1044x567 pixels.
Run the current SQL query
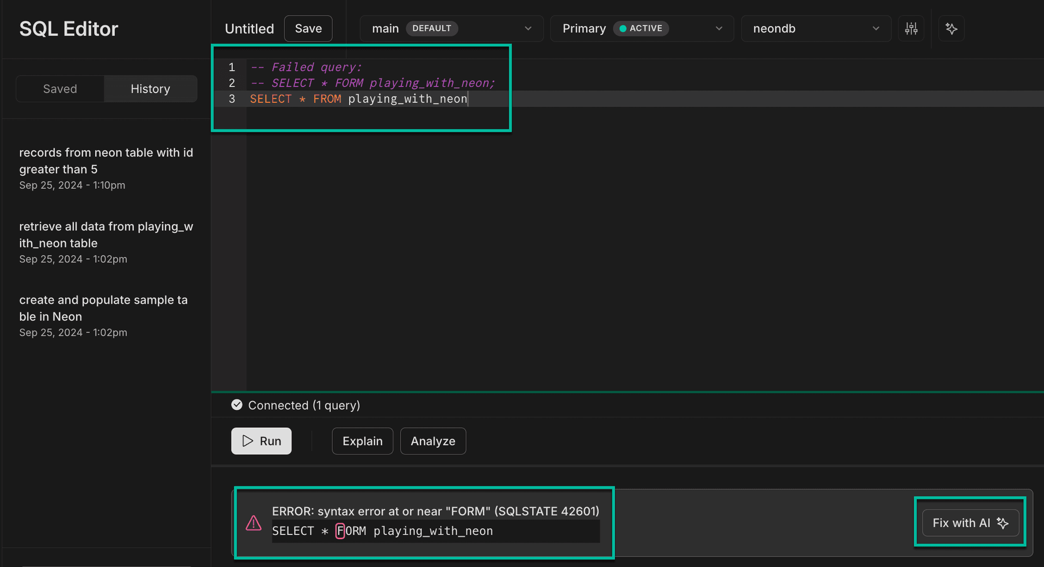(x=261, y=441)
